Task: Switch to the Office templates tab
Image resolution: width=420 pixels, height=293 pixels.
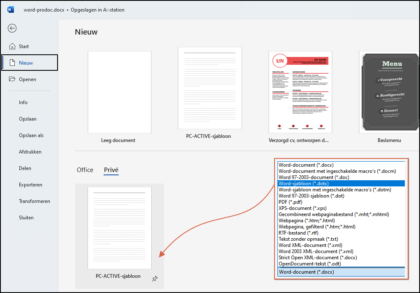Action: point(85,170)
